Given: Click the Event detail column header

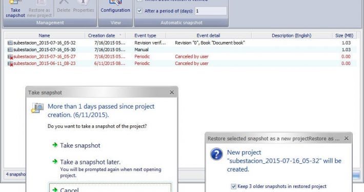Looking at the screenshot, I should pyautogui.click(x=208, y=35).
